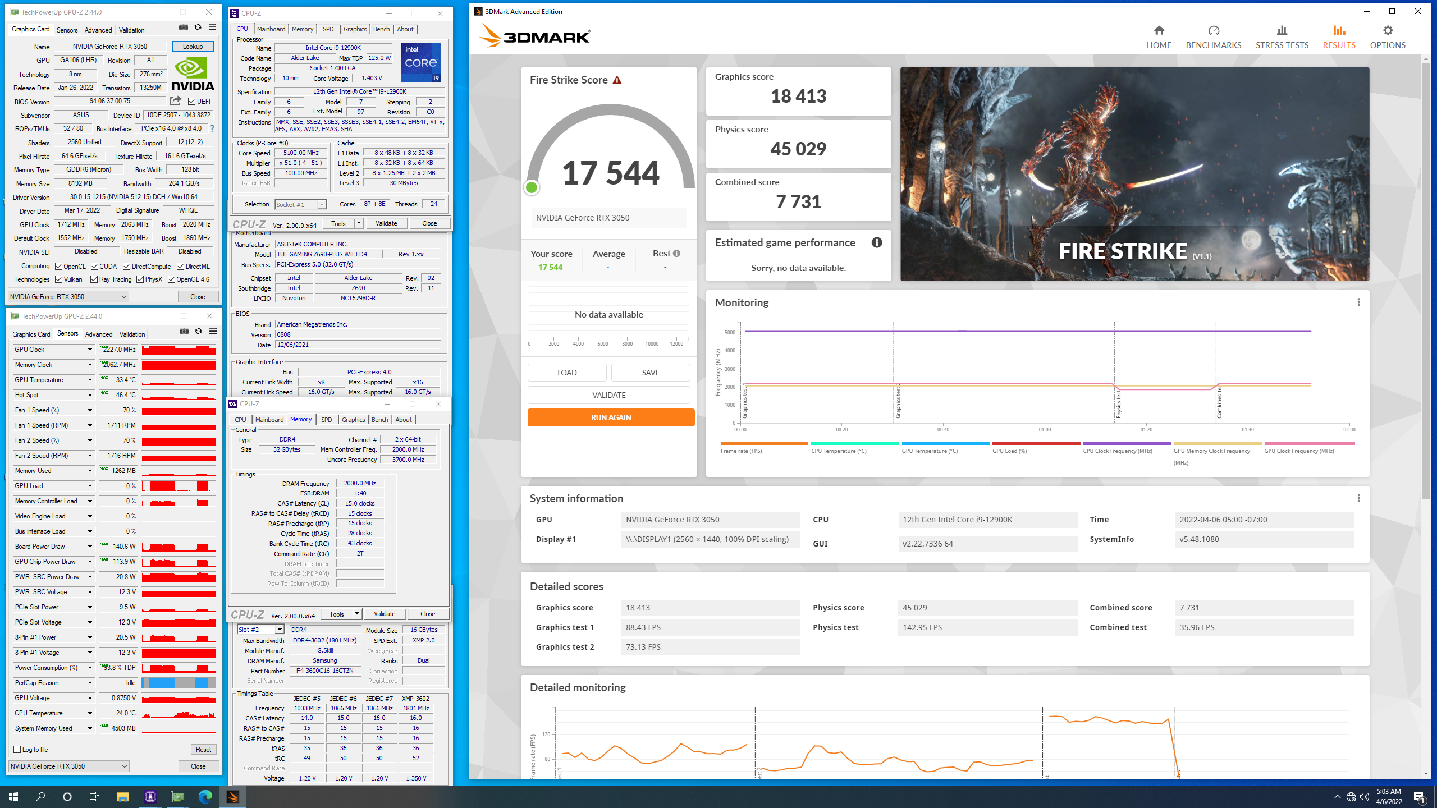
Task: Open the hamburger menu in GPU-Z Sensors window
Action: coord(213,331)
